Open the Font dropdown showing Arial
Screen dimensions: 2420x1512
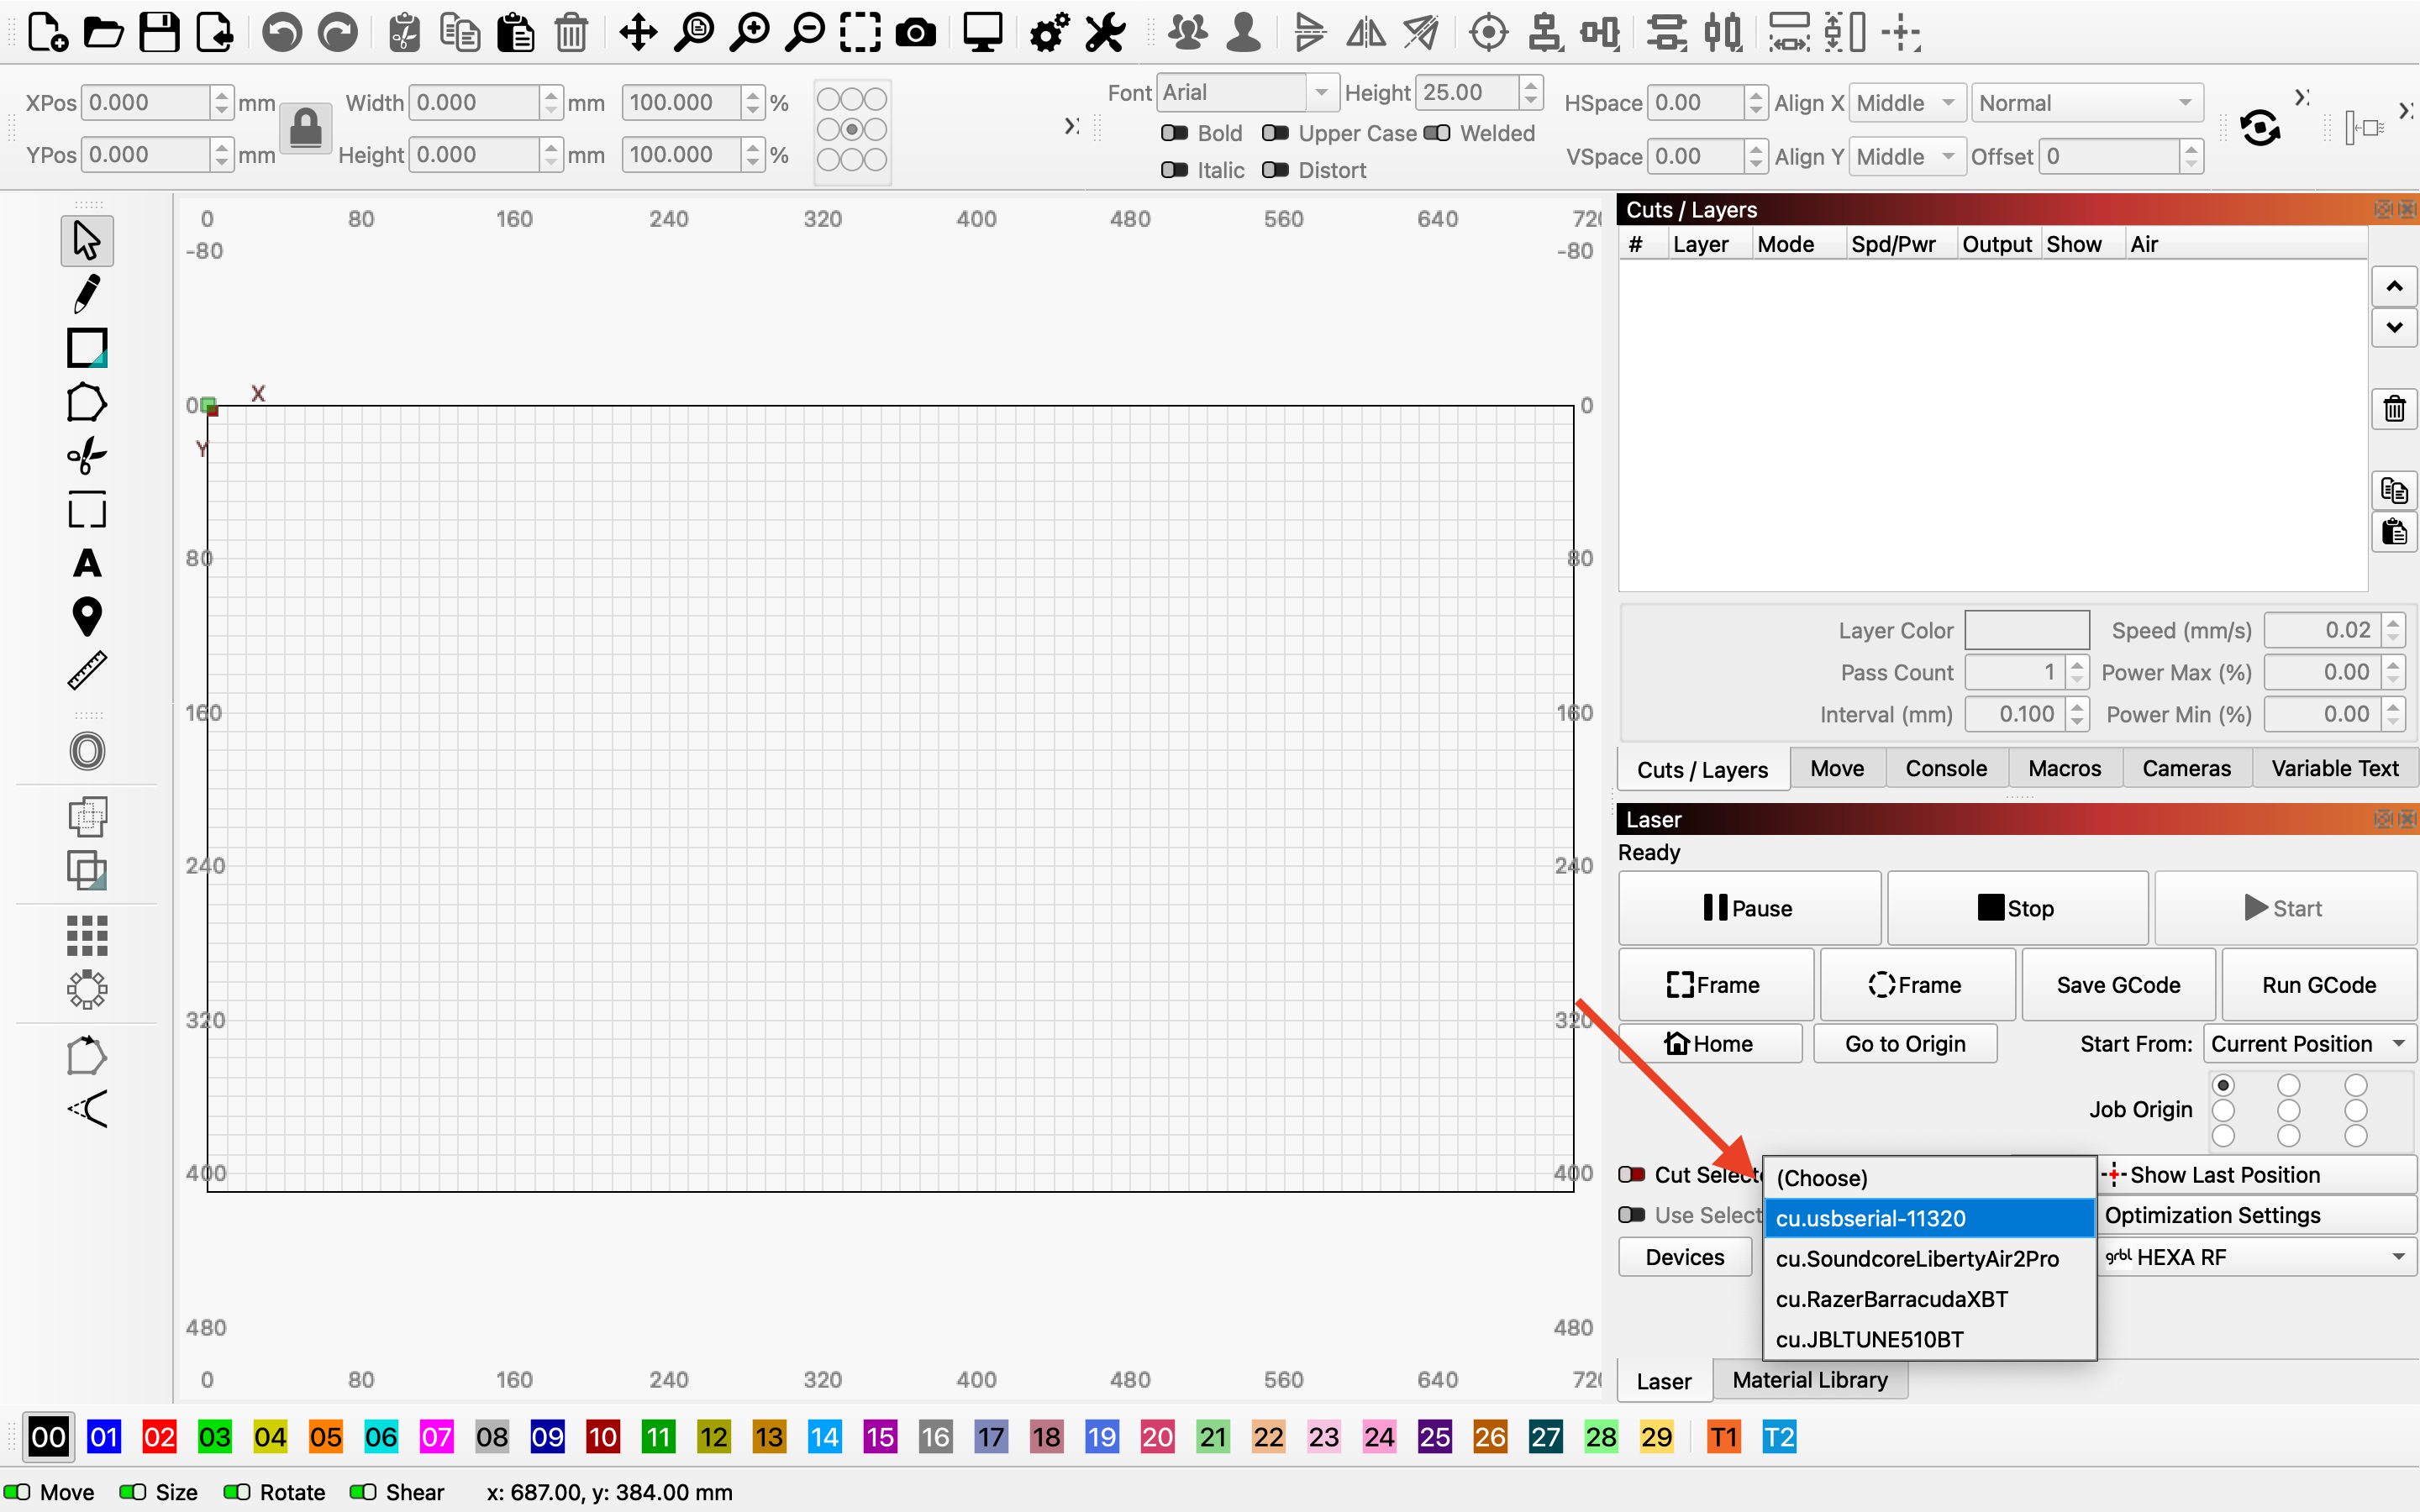[1246, 93]
